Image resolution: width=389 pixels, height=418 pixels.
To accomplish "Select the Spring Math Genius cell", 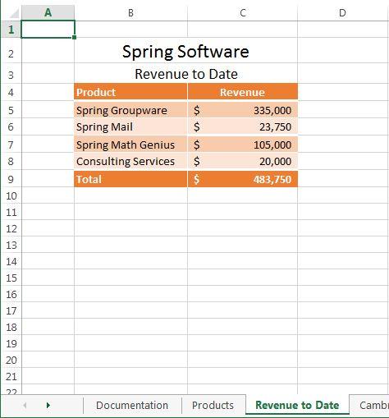I will click(130, 145).
